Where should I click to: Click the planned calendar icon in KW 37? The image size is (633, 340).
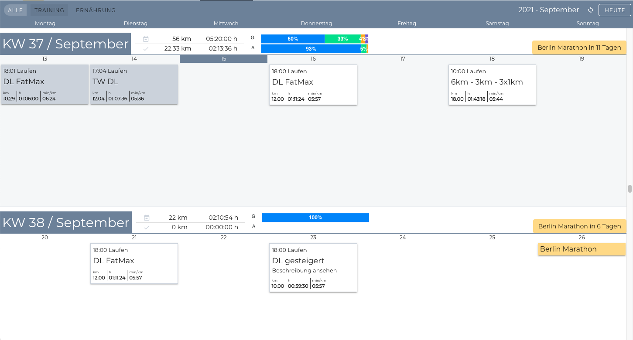pyautogui.click(x=146, y=39)
